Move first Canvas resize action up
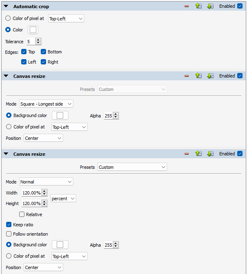 pyautogui.click(x=198, y=76)
